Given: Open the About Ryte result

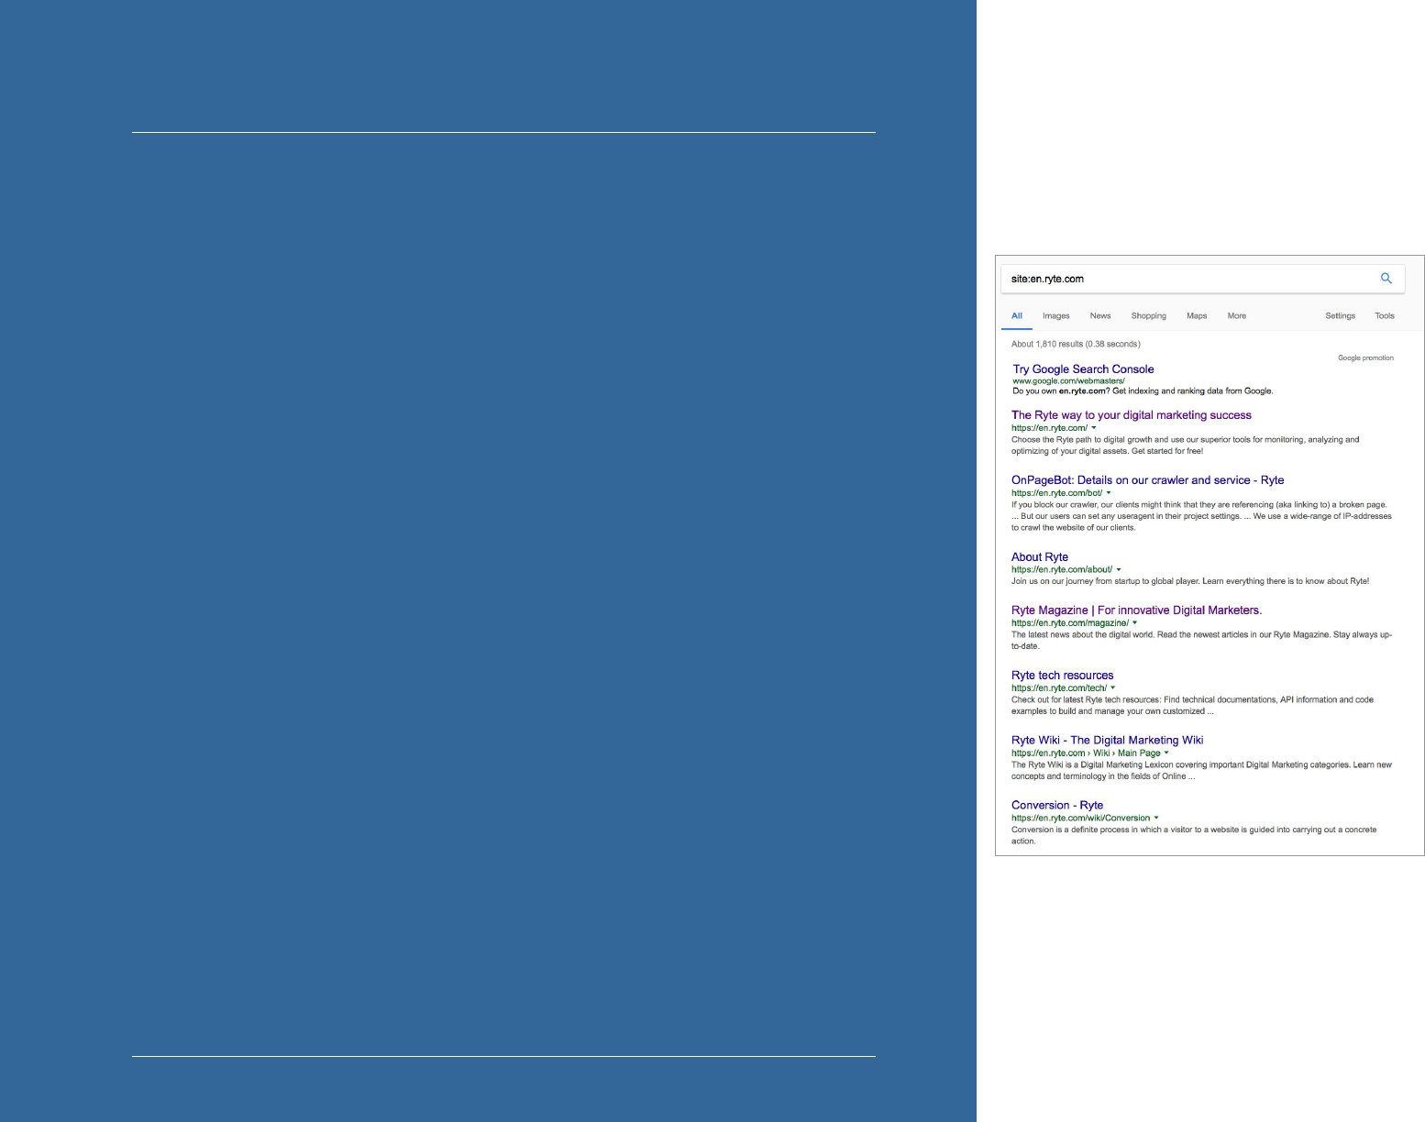Looking at the screenshot, I should [1039, 556].
